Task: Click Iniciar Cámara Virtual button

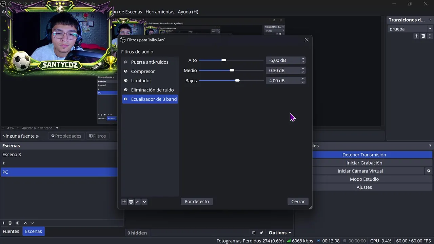Action: 360,171
